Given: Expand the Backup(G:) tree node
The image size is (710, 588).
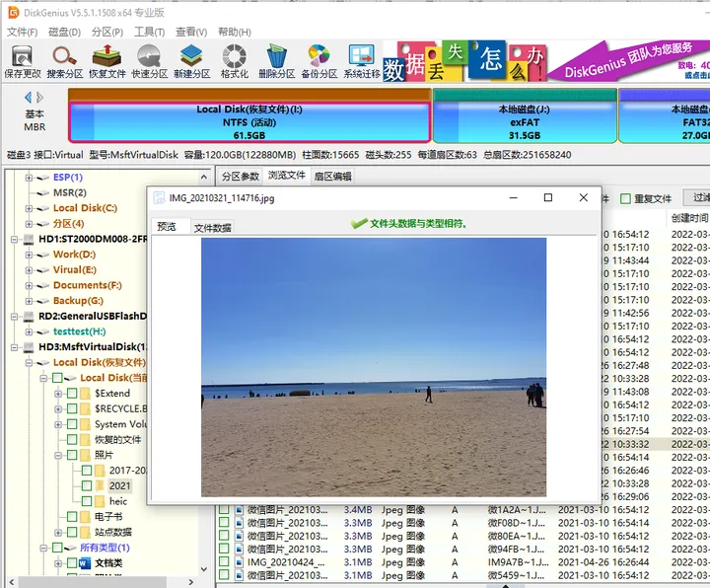Looking at the screenshot, I should coord(29,301).
